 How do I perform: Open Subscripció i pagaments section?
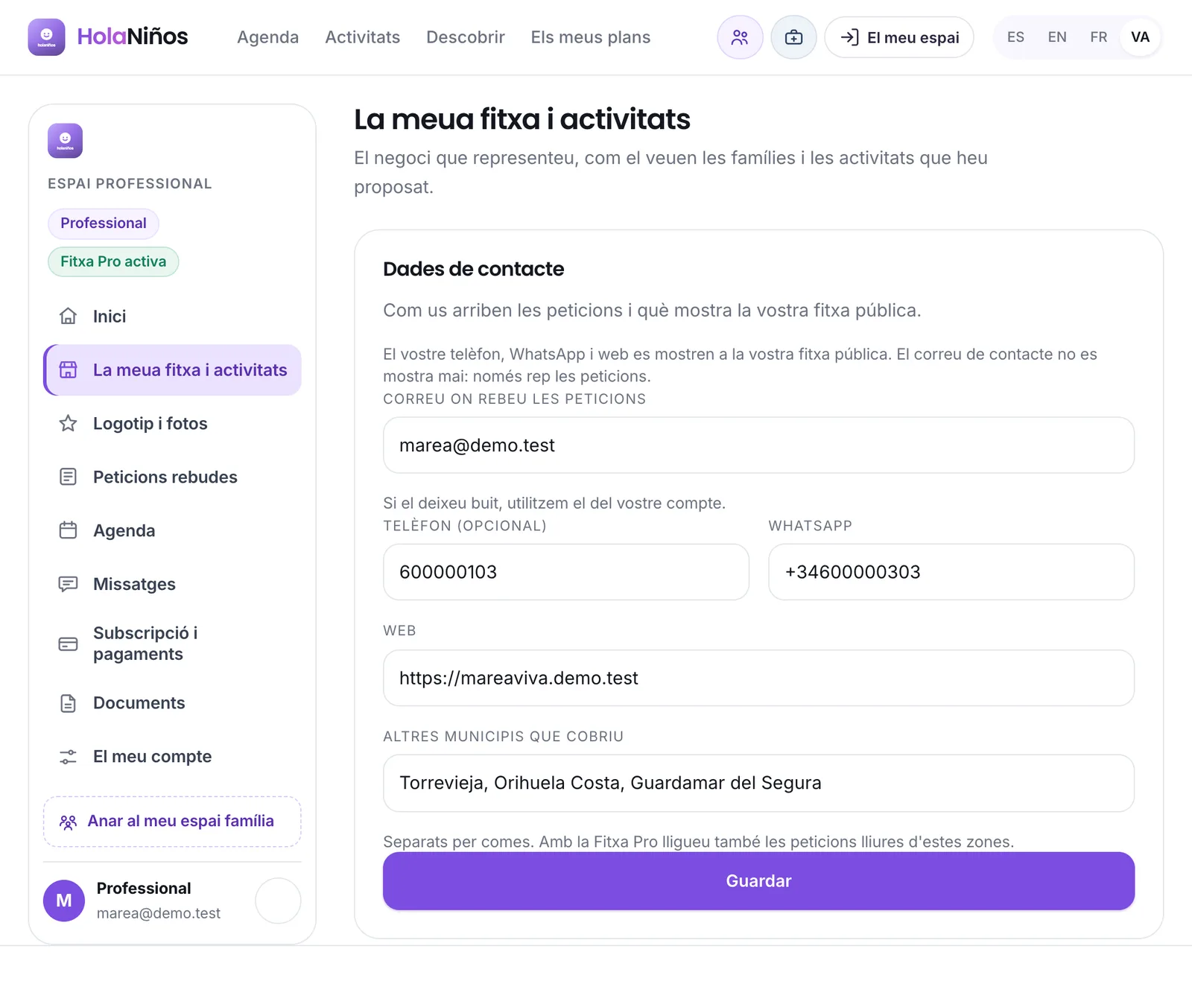[172, 644]
